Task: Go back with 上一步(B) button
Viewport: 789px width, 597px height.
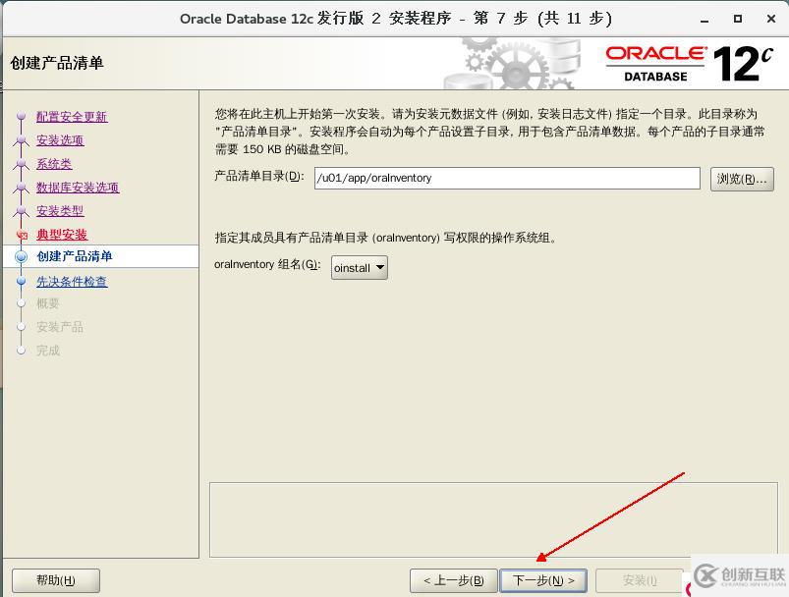Action: click(453, 580)
